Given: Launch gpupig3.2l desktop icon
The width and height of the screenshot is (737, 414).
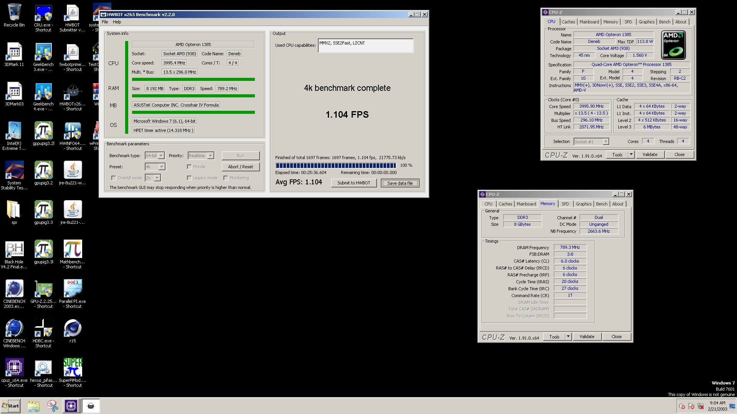Looking at the screenshot, I should point(43,134).
